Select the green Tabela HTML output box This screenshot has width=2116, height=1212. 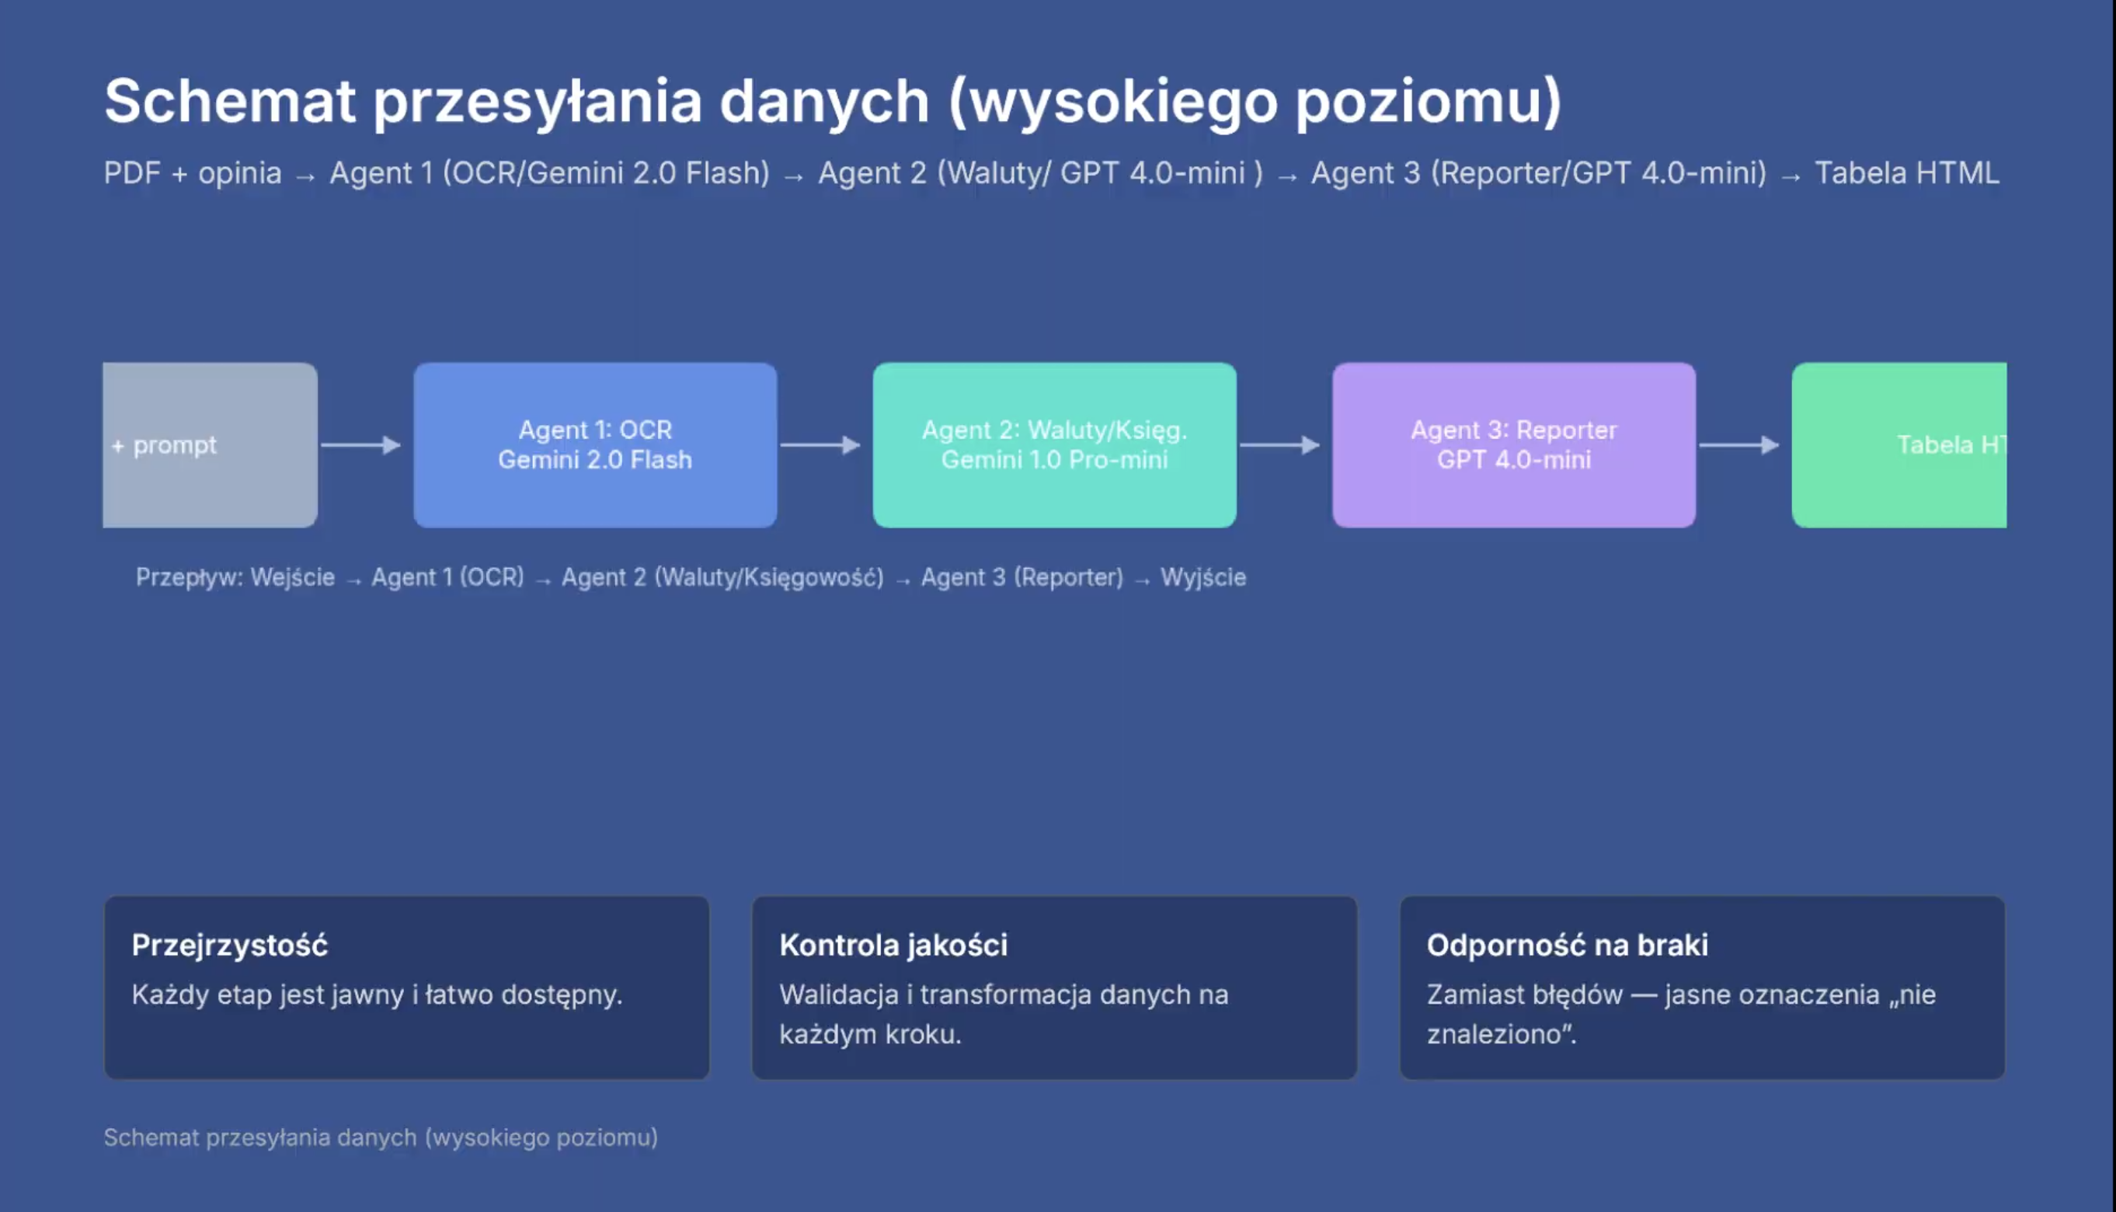coord(1898,445)
